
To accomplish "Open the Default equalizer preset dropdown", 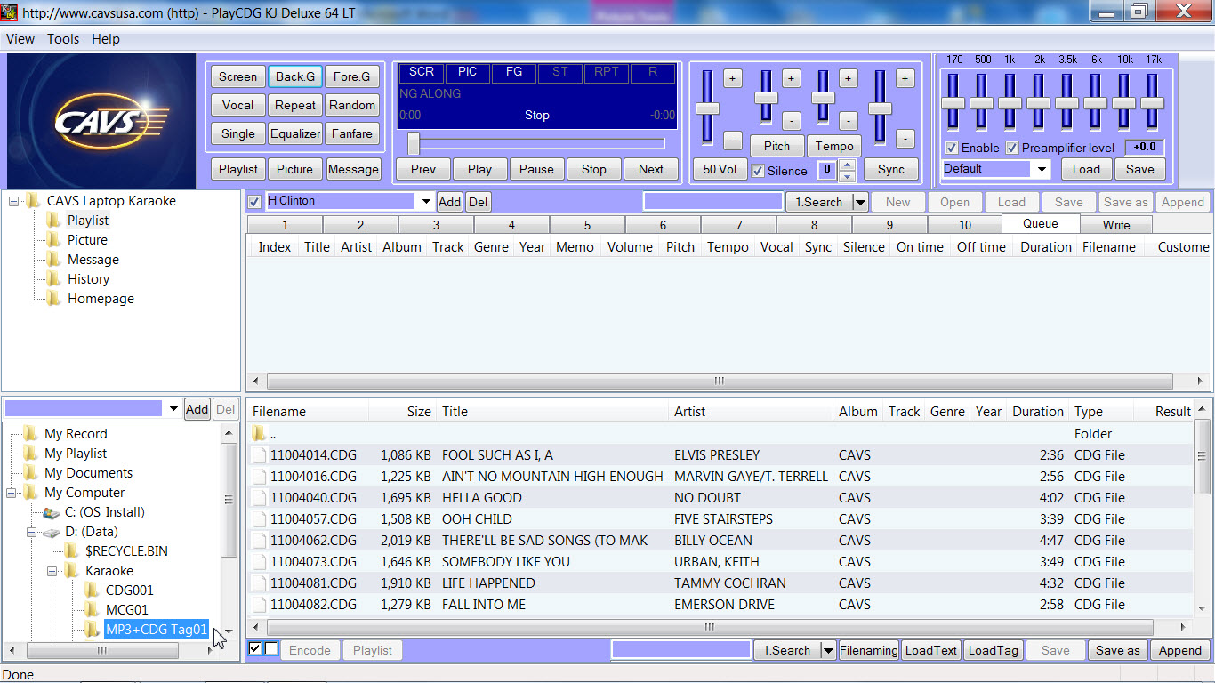I will [1041, 169].
